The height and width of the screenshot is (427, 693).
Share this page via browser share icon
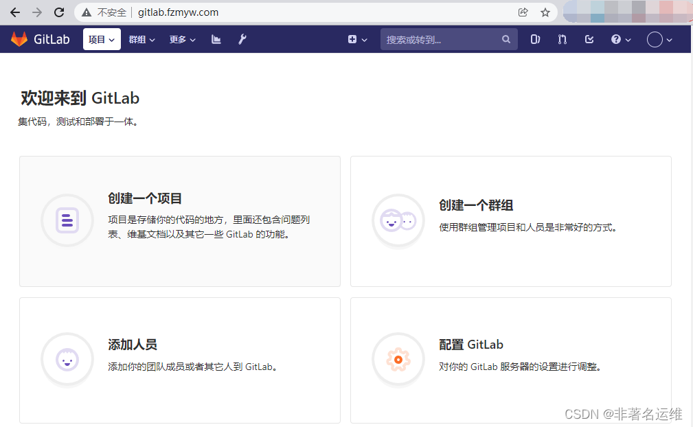(x=523, y=12)
